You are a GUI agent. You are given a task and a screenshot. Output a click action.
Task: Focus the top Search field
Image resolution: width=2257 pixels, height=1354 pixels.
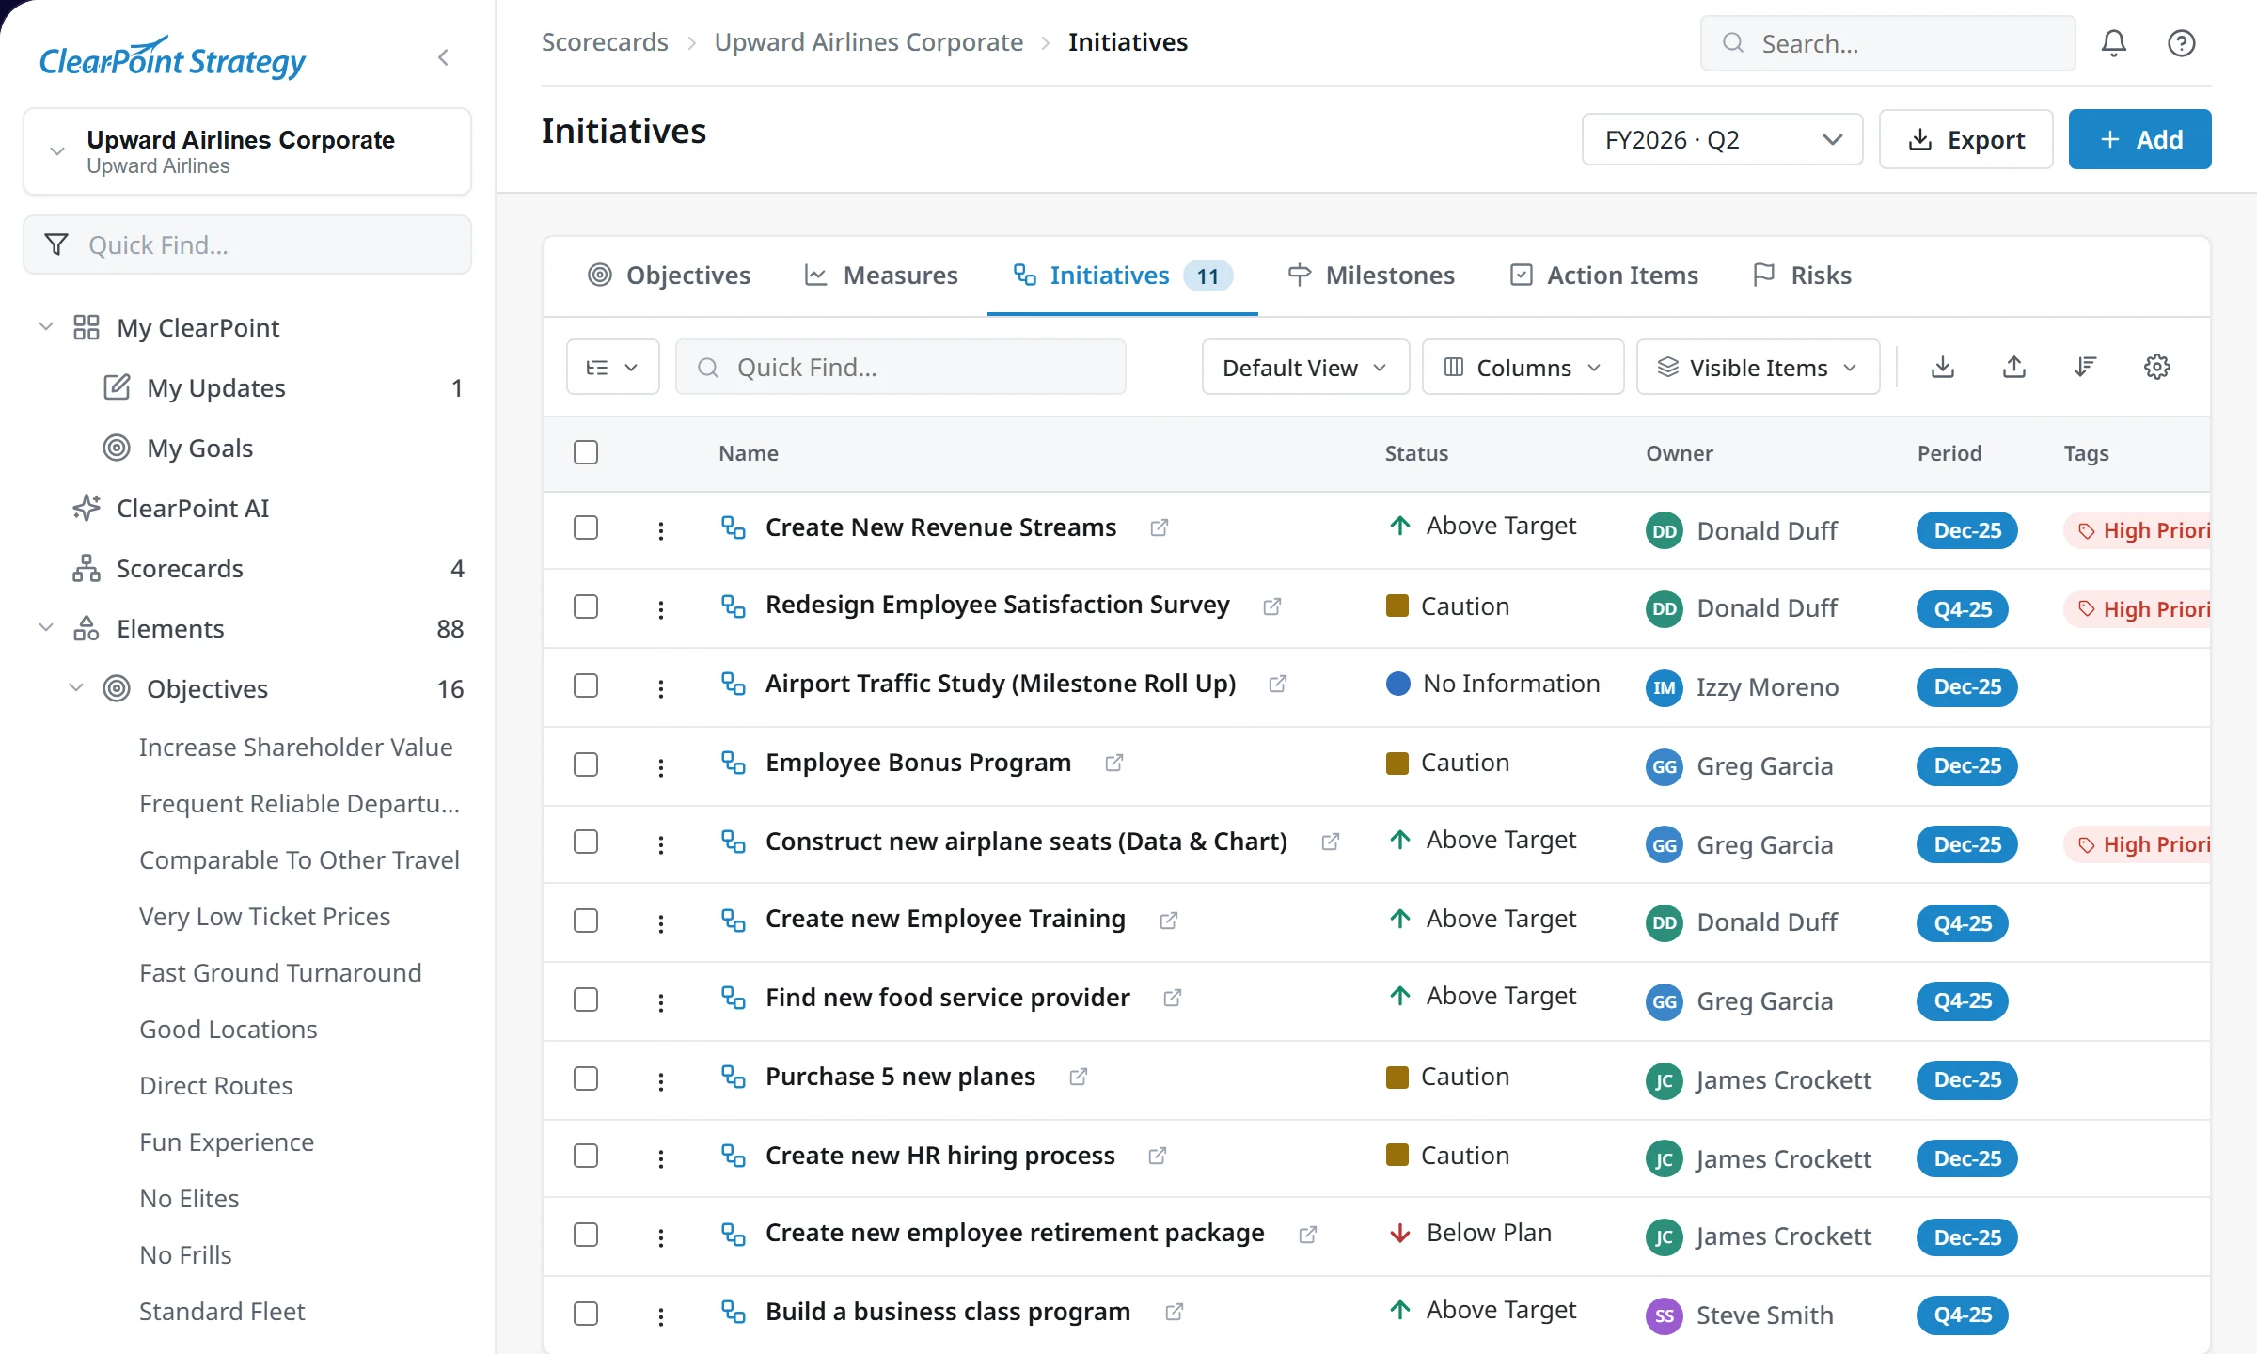click(1887, 43)
